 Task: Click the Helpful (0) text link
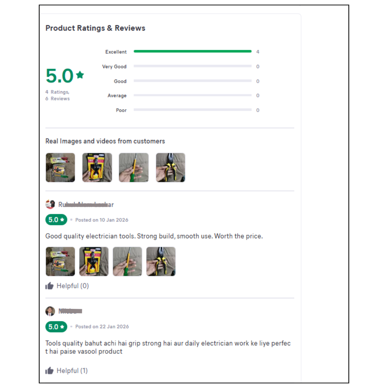tap(73, 286)
